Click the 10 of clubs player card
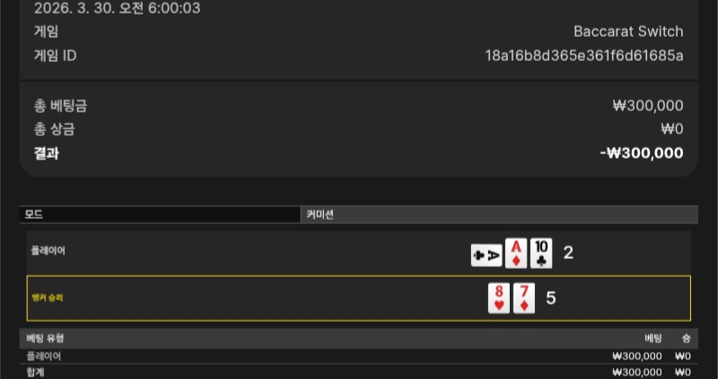 (x=541, y=253)
